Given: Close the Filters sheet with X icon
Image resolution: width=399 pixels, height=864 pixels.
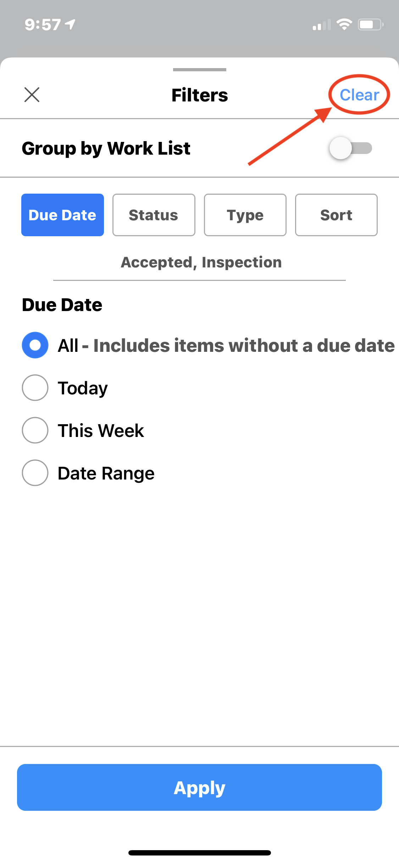Looking at the screenshot, I should tap(32, 95).
